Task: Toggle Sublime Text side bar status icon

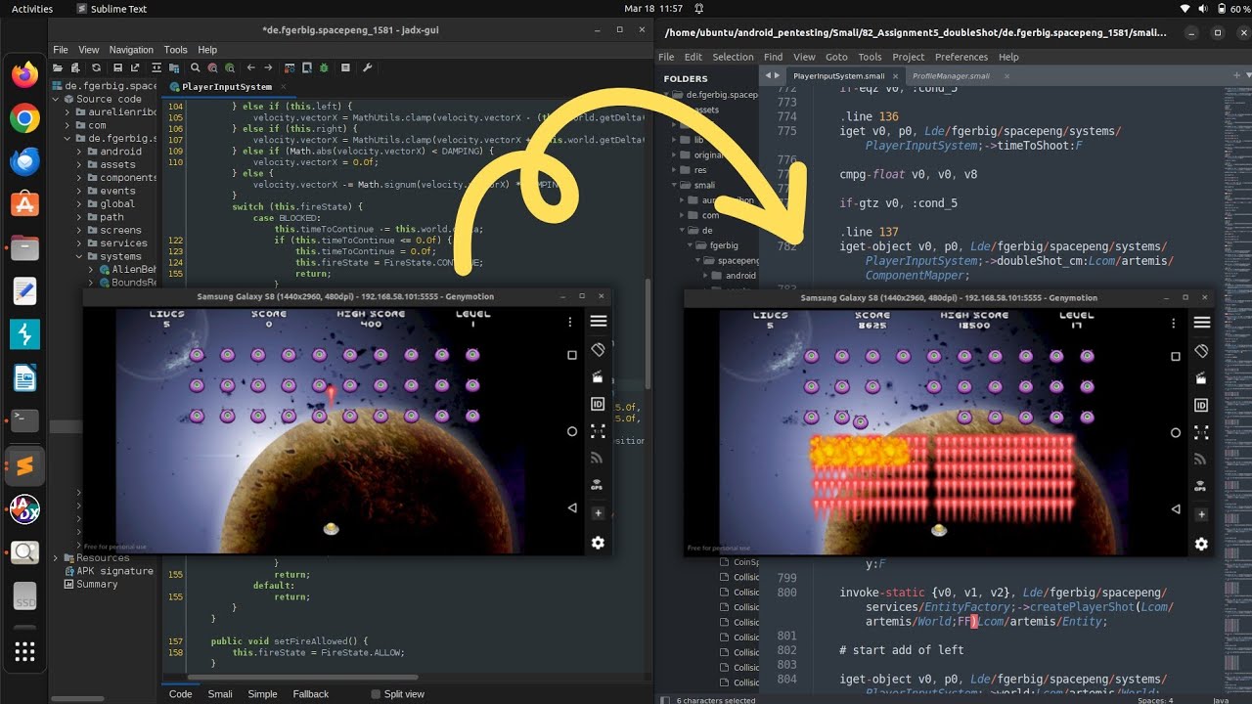Action: [666, 699]
